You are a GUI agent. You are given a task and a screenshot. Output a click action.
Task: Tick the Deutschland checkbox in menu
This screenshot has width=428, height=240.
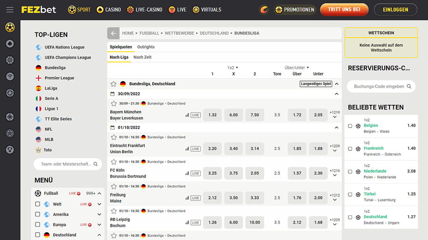pyautogui.click(x=38, y=234)
